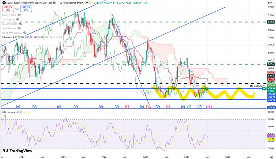Open the EUR currency dropdown
The width and height of the screenshot is (276, 159).
point(270,3)
